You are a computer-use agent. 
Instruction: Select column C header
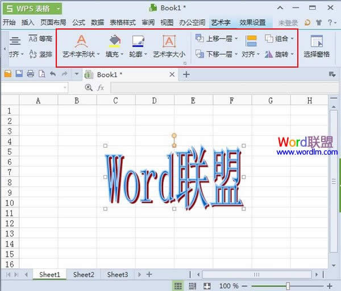(116, 101)
